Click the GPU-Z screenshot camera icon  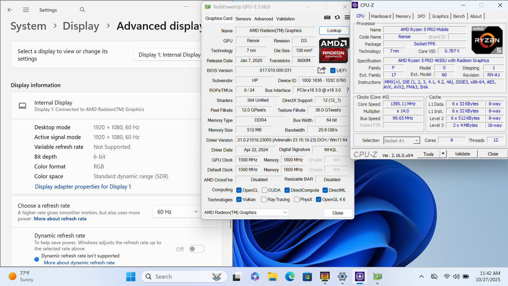coord(327,17)
